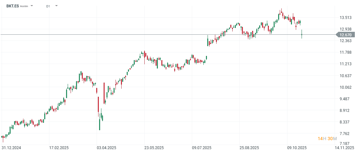
Task: Click the 17.02.2025 date axis label
Action: click(58, 148)
